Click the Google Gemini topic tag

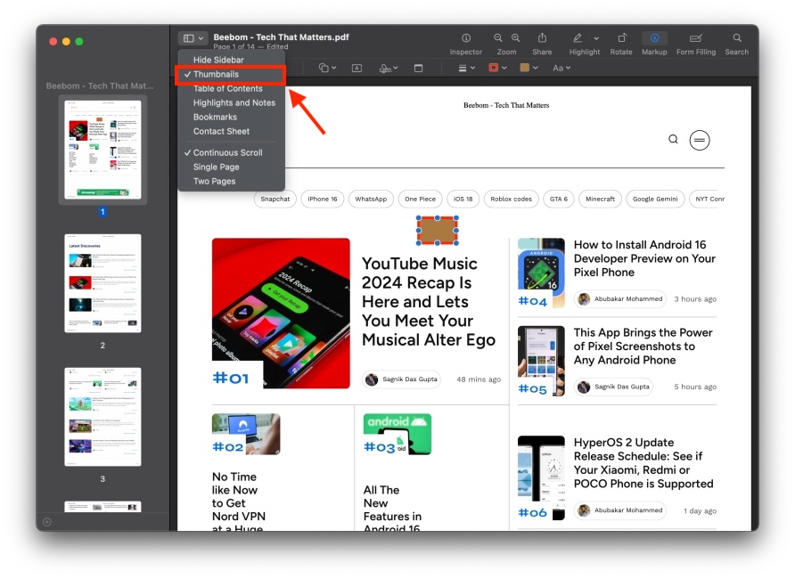click(655, 199)
